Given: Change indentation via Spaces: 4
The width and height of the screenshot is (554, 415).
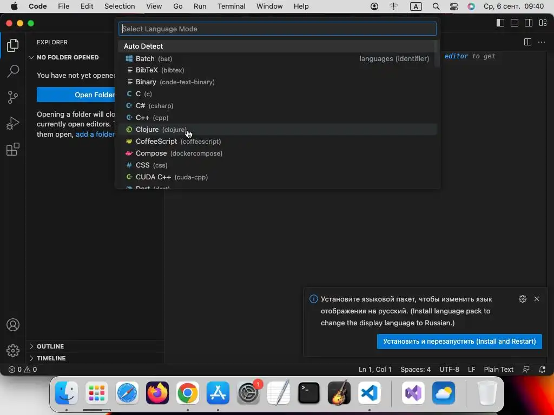Looking at the screenshot, I should [x=415, y=370].
